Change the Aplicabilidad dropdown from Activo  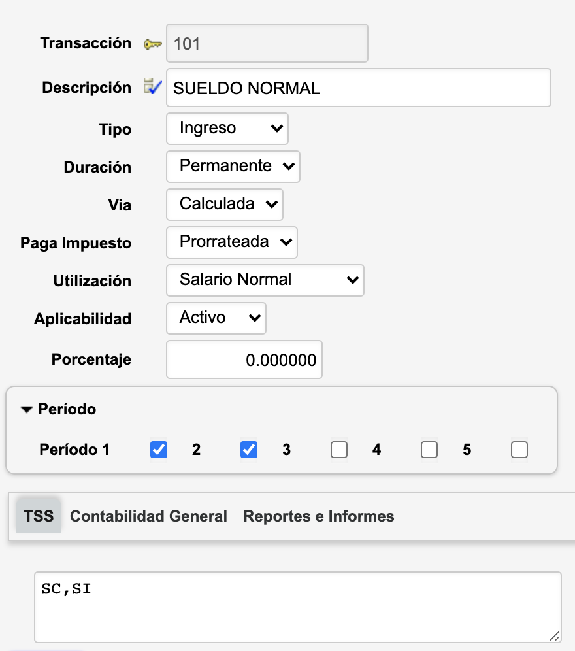click(216, 318)
